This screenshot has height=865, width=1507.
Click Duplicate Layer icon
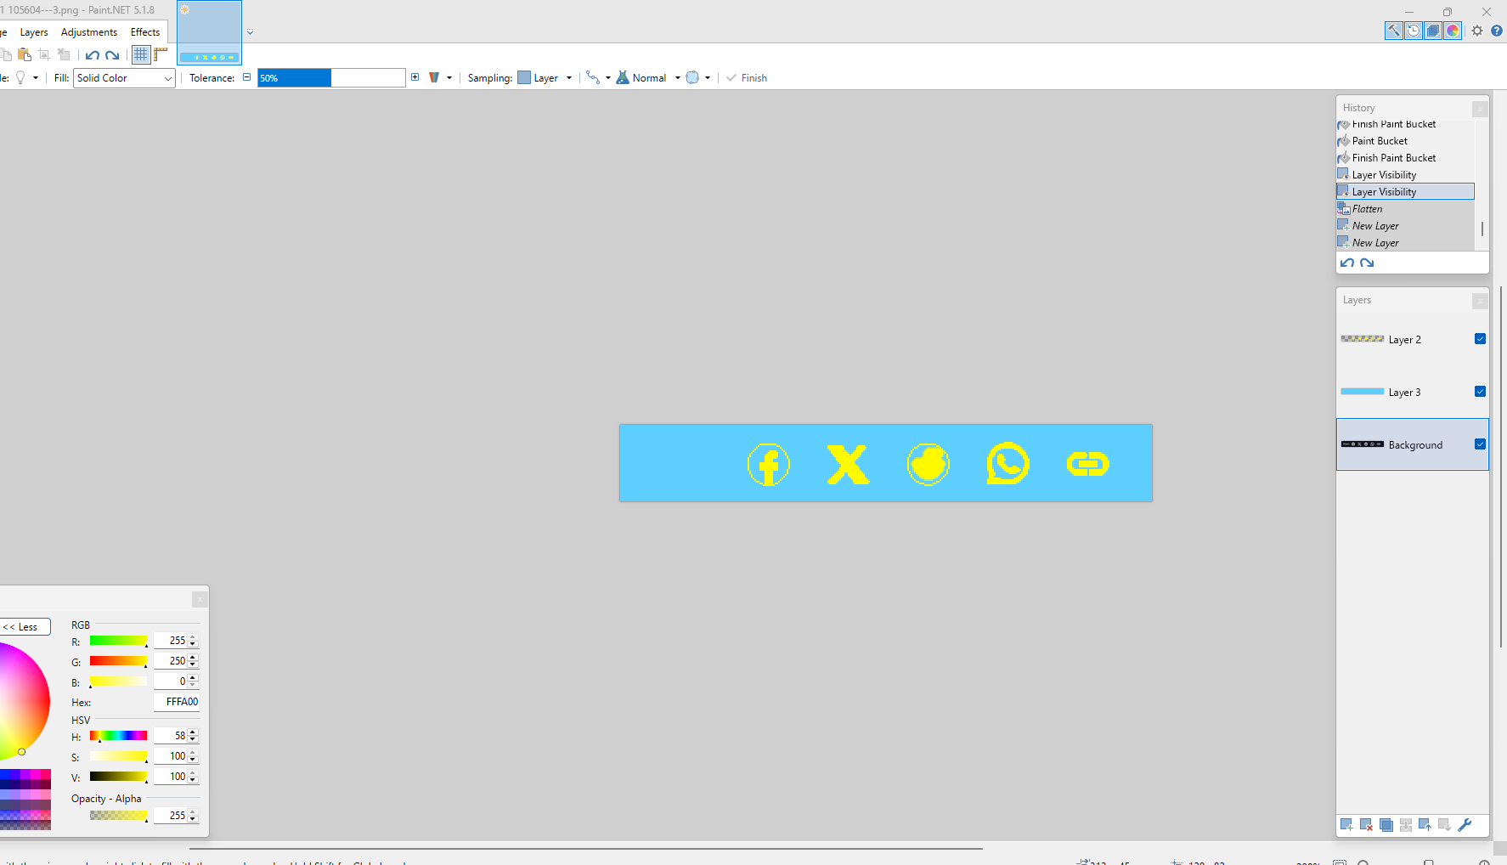[x=1386, y=825]
